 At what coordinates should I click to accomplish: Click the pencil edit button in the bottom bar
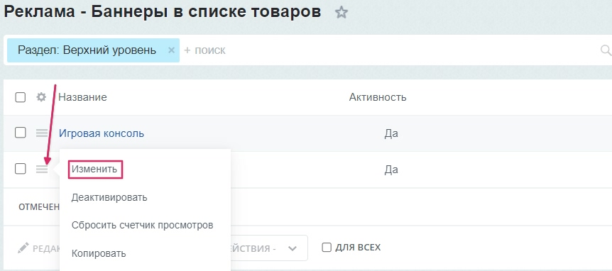point(23,248)
